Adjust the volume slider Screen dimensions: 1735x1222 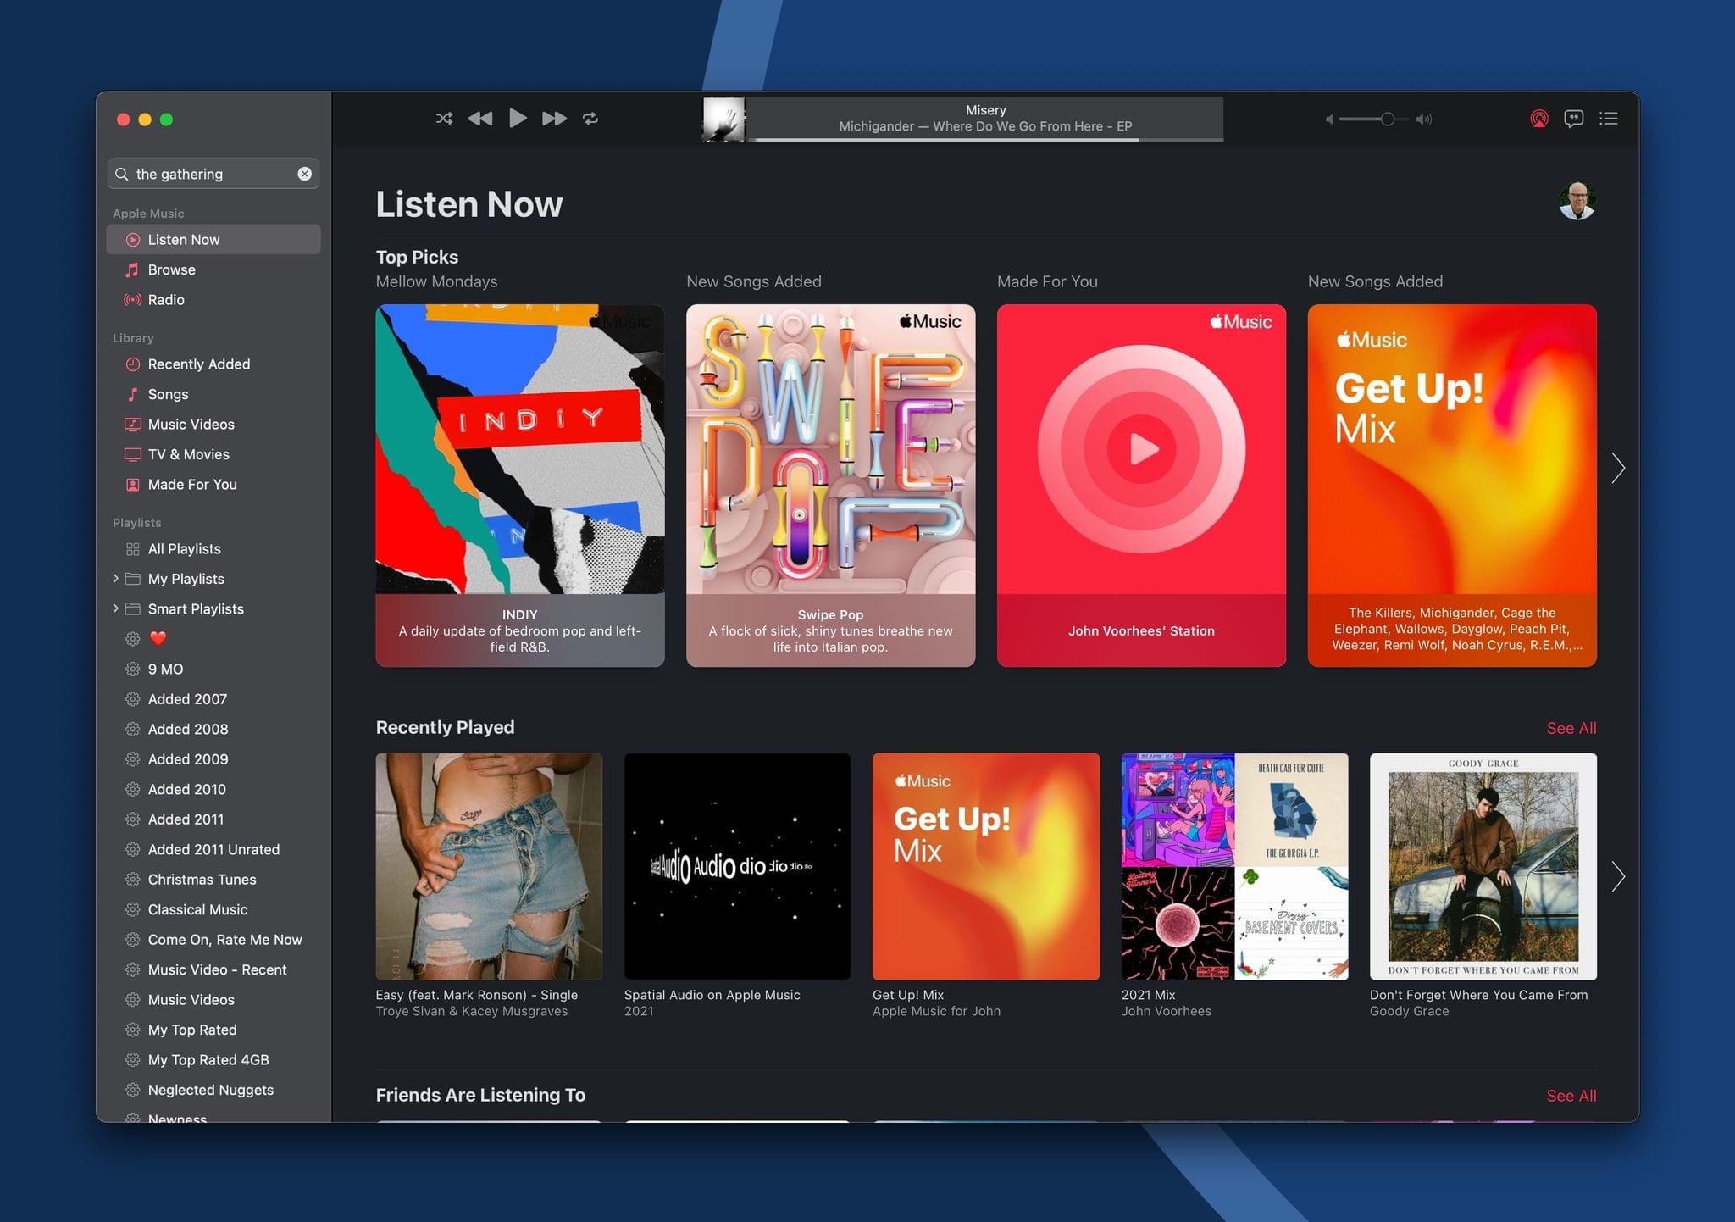[1374, 119]
